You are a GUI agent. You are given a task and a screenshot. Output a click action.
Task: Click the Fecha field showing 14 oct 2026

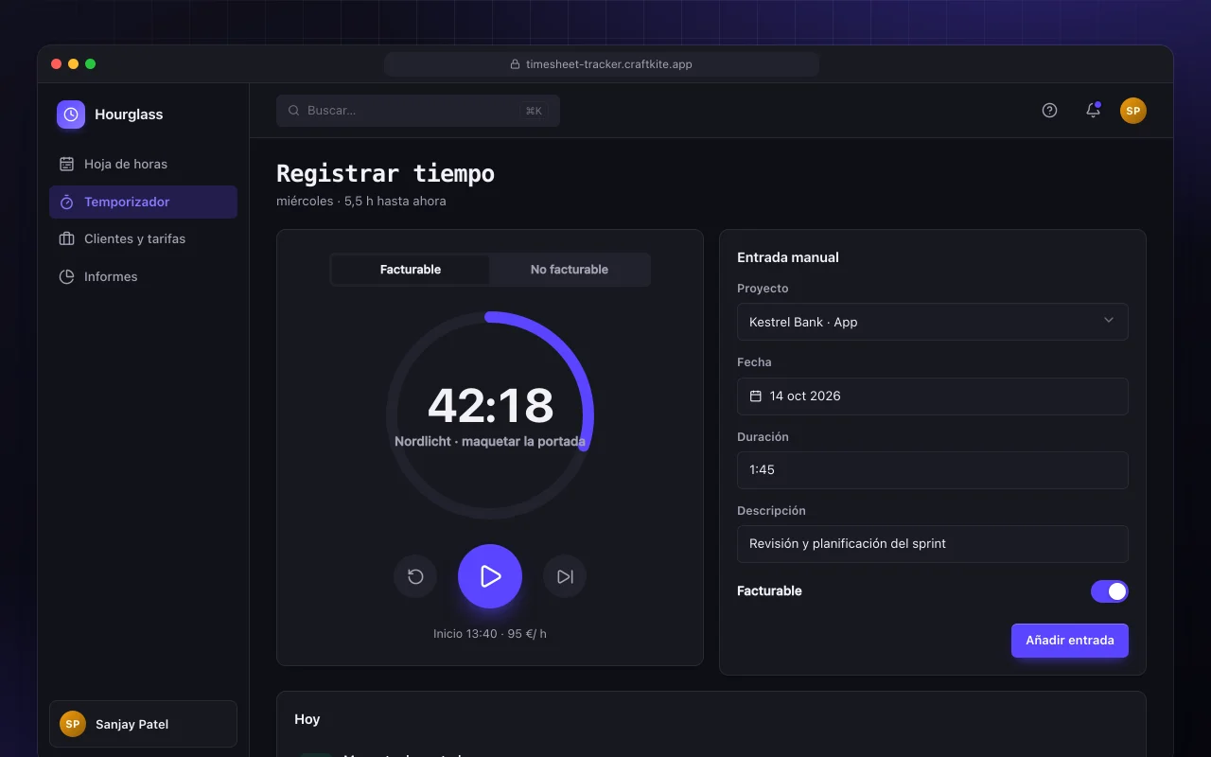tap(933, 396)
